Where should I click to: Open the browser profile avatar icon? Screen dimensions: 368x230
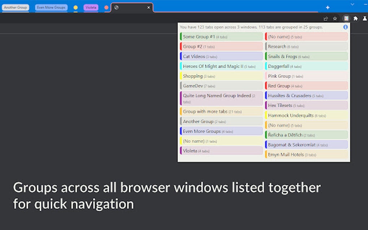pos(365,18)
